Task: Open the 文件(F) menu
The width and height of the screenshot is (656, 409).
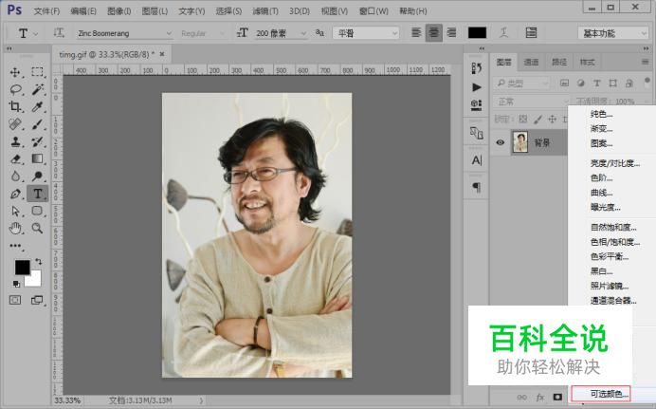Action: pyautogui.click(x=46, y=11)
